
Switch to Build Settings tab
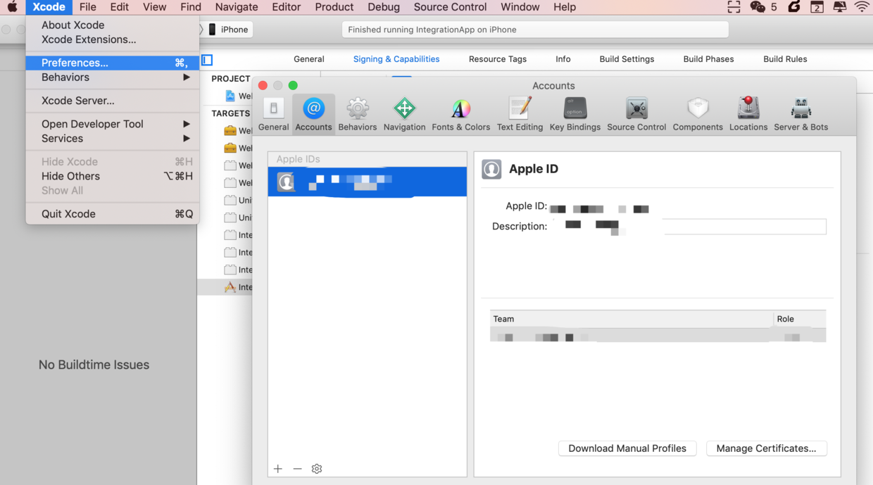[627, 59]
